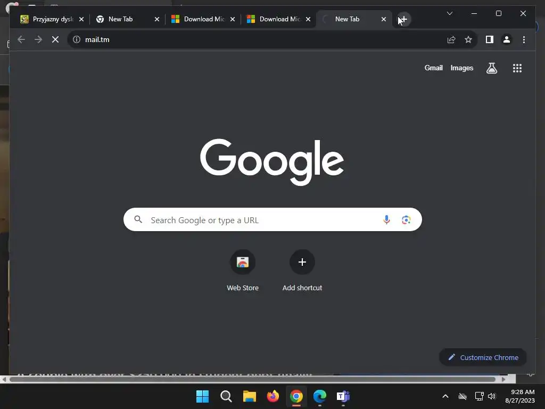Open Microsoft Edge from taskbar
The image size is (545, 409).
tap(320, 396)
